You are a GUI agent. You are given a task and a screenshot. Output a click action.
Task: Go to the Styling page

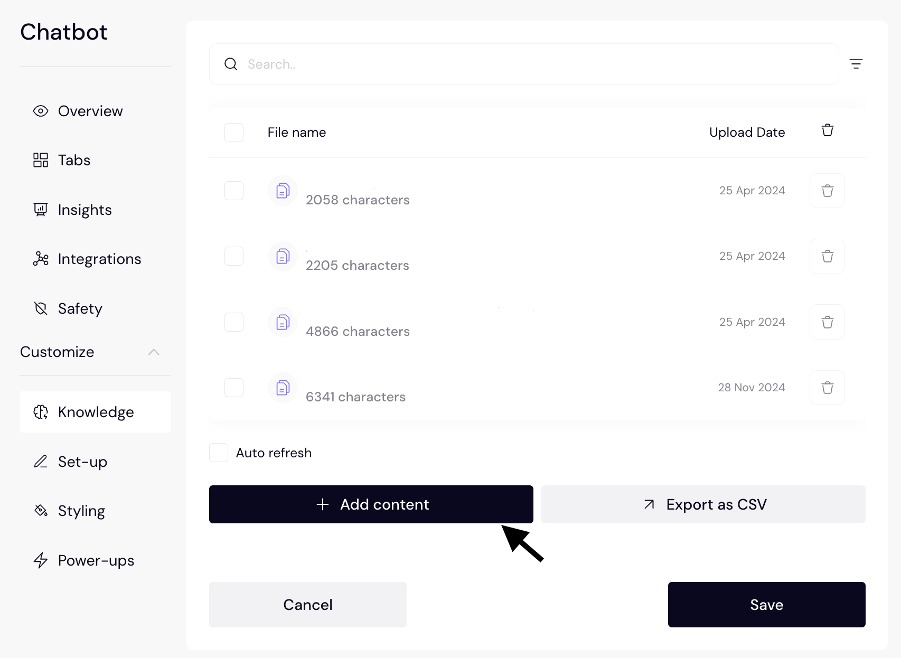coord(96,511)
